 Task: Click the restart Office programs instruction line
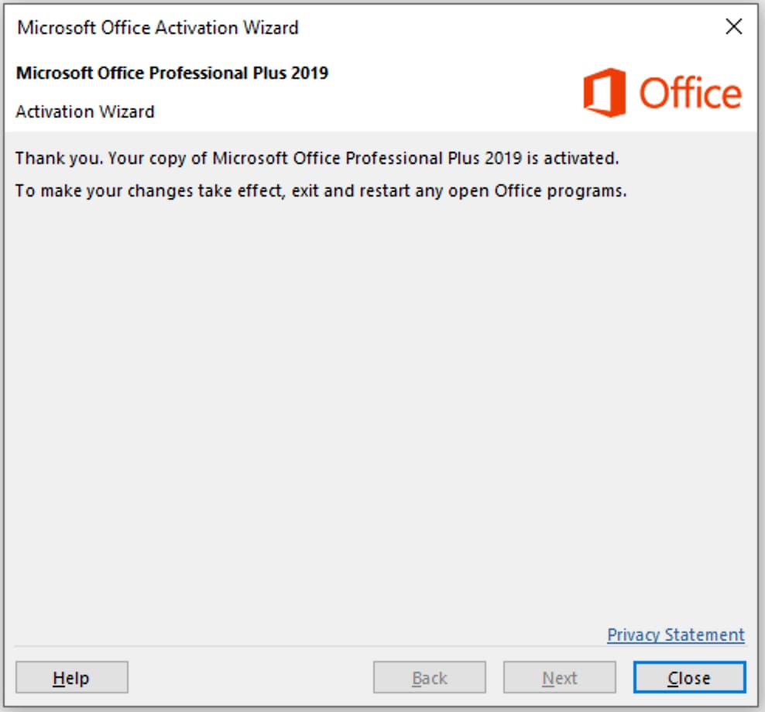pyautogui.click(x=321, y=190)
